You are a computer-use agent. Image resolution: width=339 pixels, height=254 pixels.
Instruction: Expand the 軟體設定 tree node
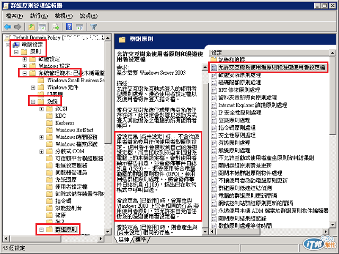coord(25,59)
